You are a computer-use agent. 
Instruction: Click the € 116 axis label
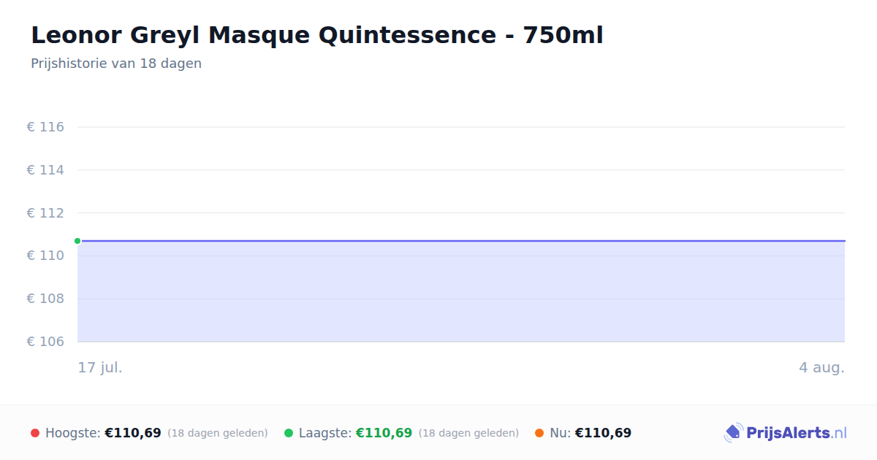click(45, 127)
